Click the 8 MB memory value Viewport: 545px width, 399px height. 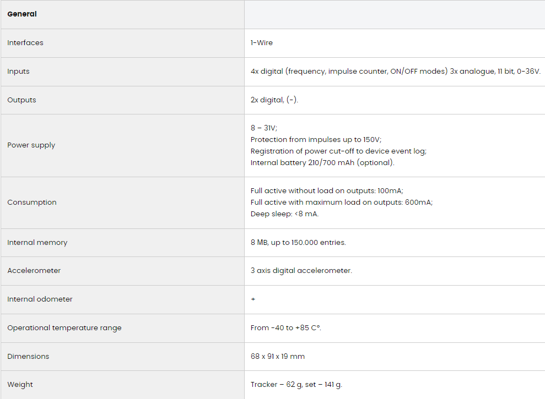tap(298, 242)
